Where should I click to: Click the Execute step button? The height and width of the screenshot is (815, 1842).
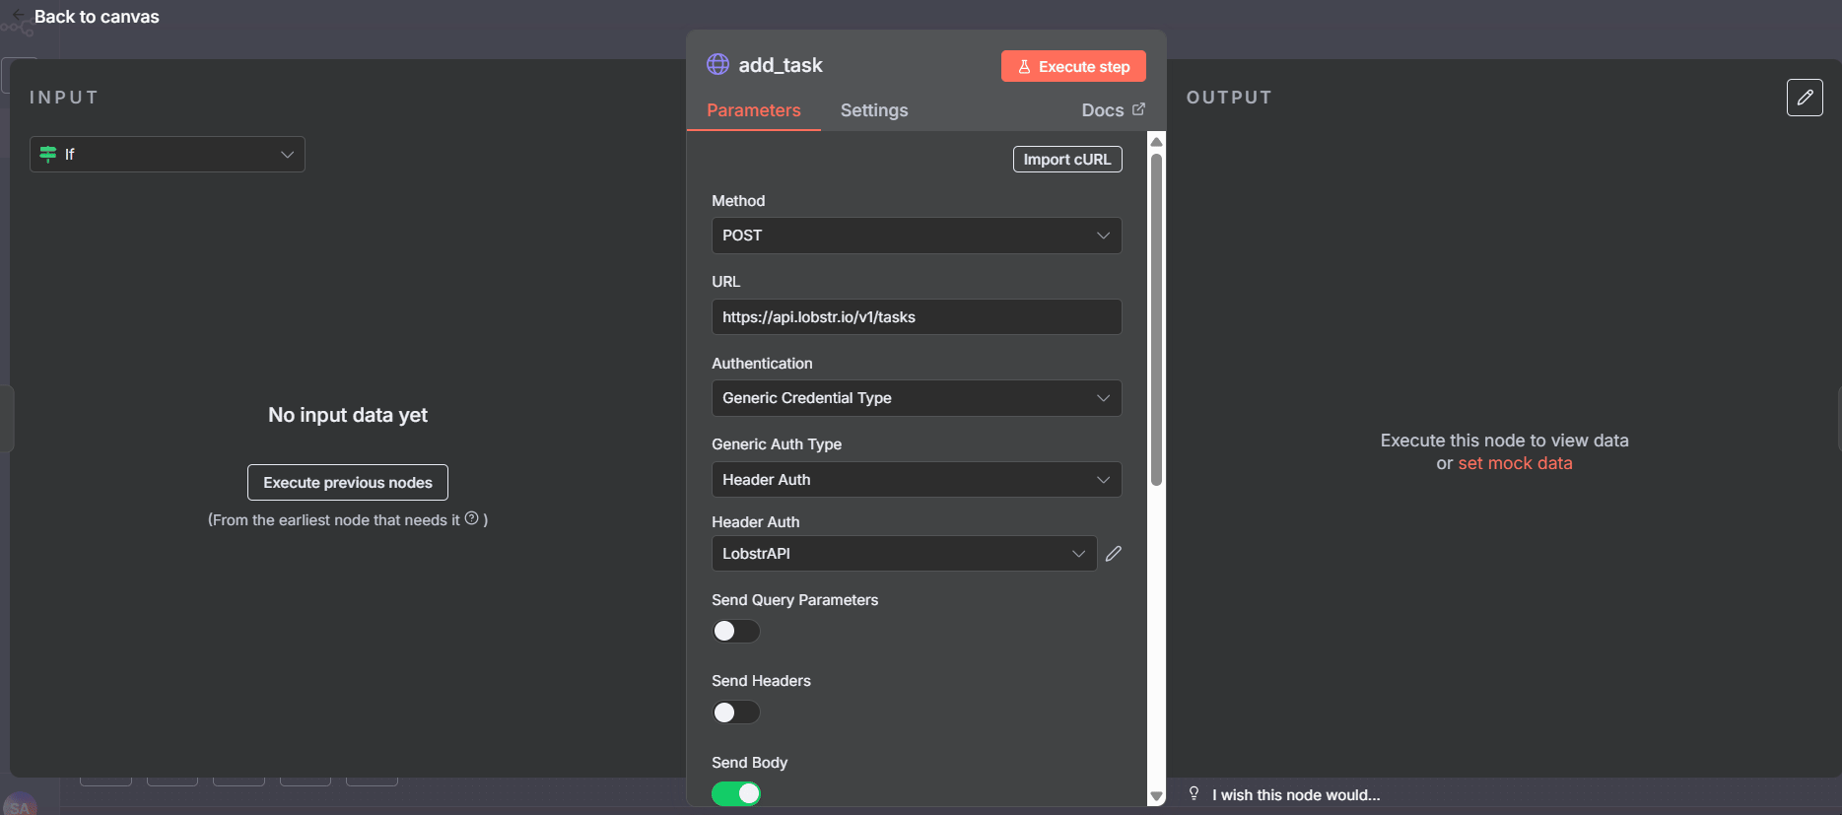[1073, 66]
